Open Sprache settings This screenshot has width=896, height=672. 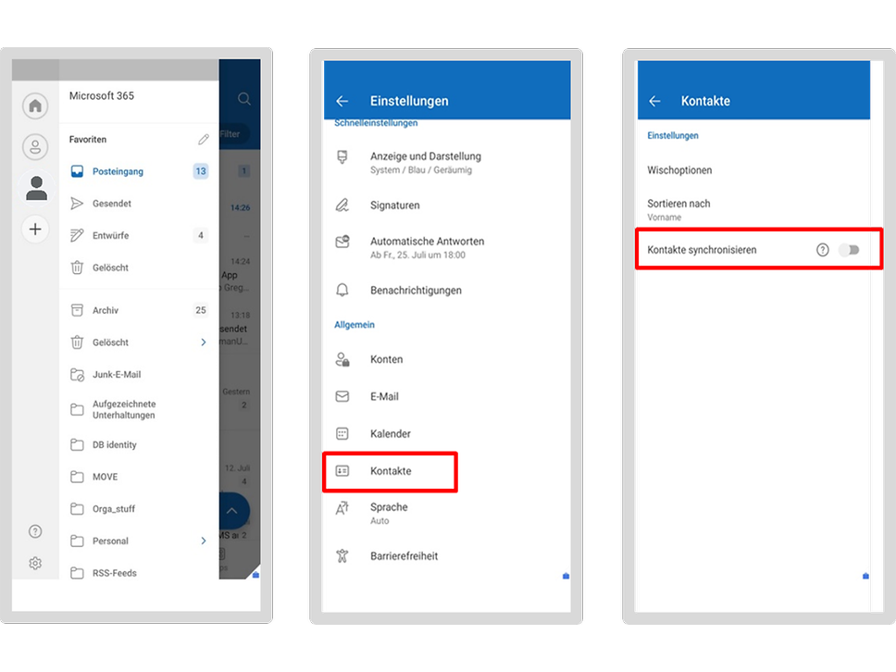447,513
